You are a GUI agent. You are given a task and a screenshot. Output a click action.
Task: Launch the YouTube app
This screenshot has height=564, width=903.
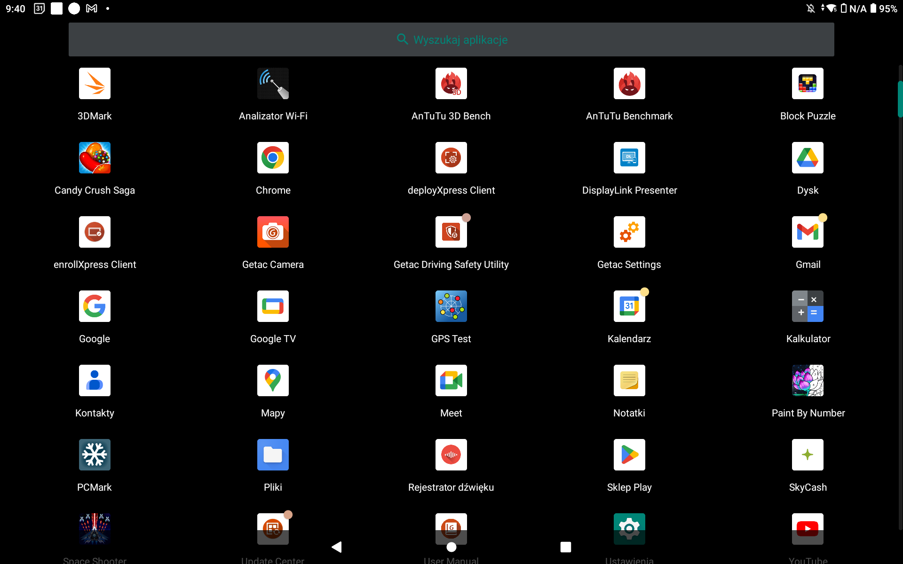808,529
